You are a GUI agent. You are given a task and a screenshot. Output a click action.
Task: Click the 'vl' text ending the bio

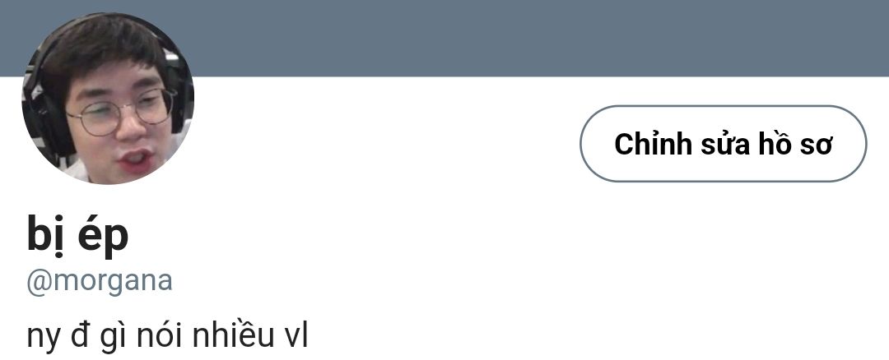point(296,335)
